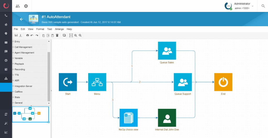Open the Arrange menu
Image resolution: width=268 pixels, height=138 pixels.
tap(59, 29)
